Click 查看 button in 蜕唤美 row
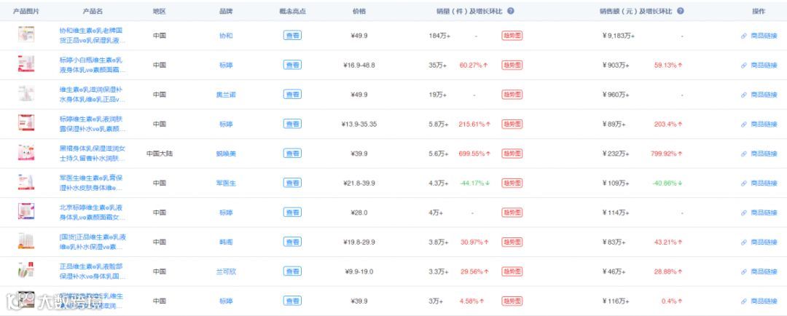This screenshot has width=787, height=316. pos(293,154)
